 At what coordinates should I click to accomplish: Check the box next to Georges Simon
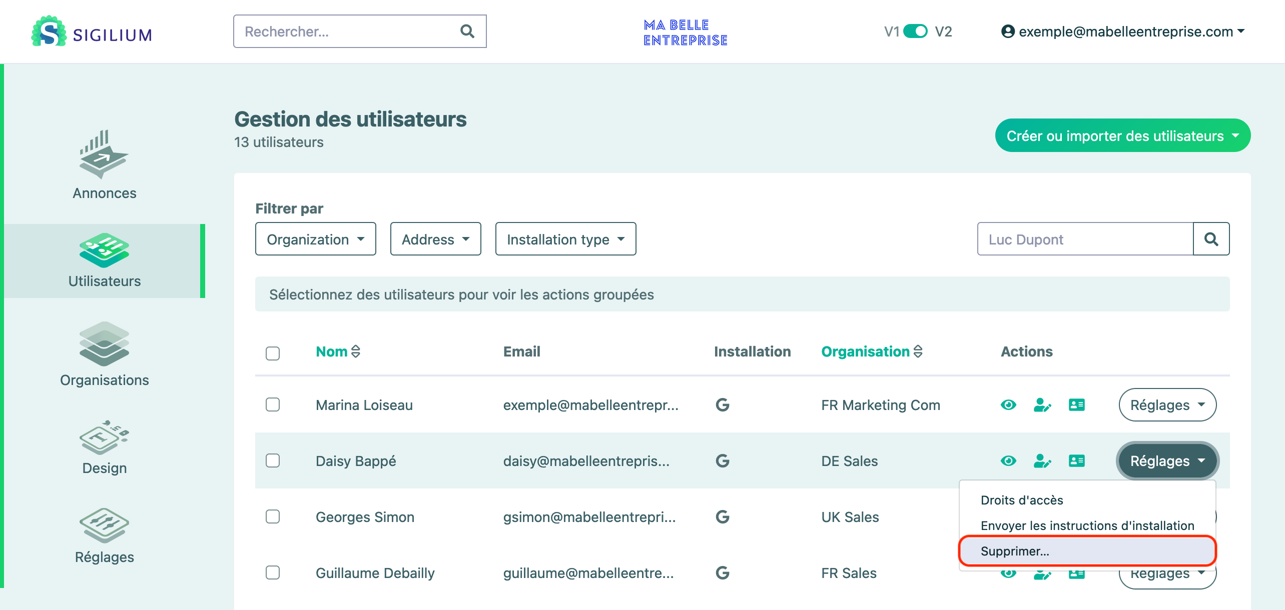coord(273,516)
